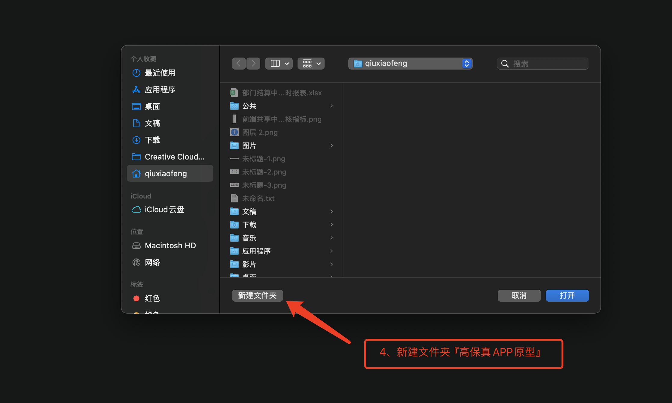
Task: Click the 新建文件夹 button
Action: point(257,295)
